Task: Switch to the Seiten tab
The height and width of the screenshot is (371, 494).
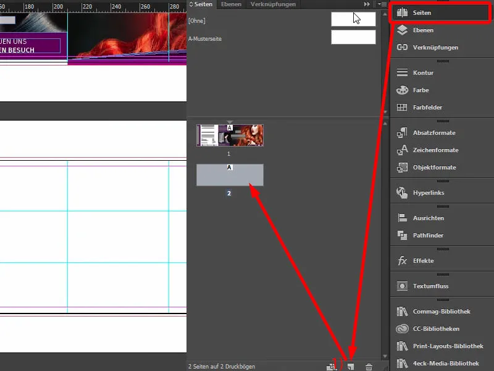Action: click(x=201, y=4)
